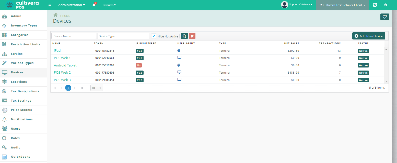The width and height of the screenshot is (397, 163).
Task: Open the Devices sidebar section
Action: [17, 72]
